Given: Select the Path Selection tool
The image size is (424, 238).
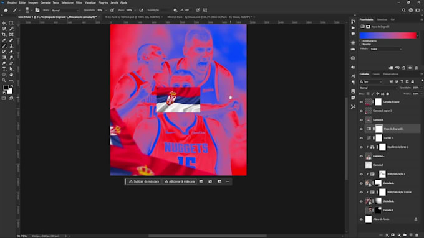Looking at the screenshot, I should click(x=11, y=69).
